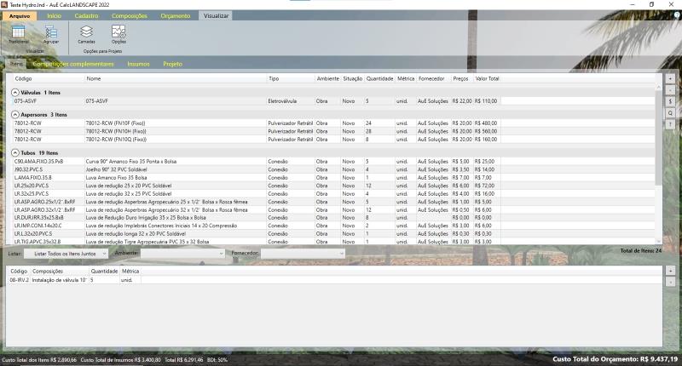Sort by Valor Total column header
Viewport: 682px width, 366px height.
(x=487, y=78)
